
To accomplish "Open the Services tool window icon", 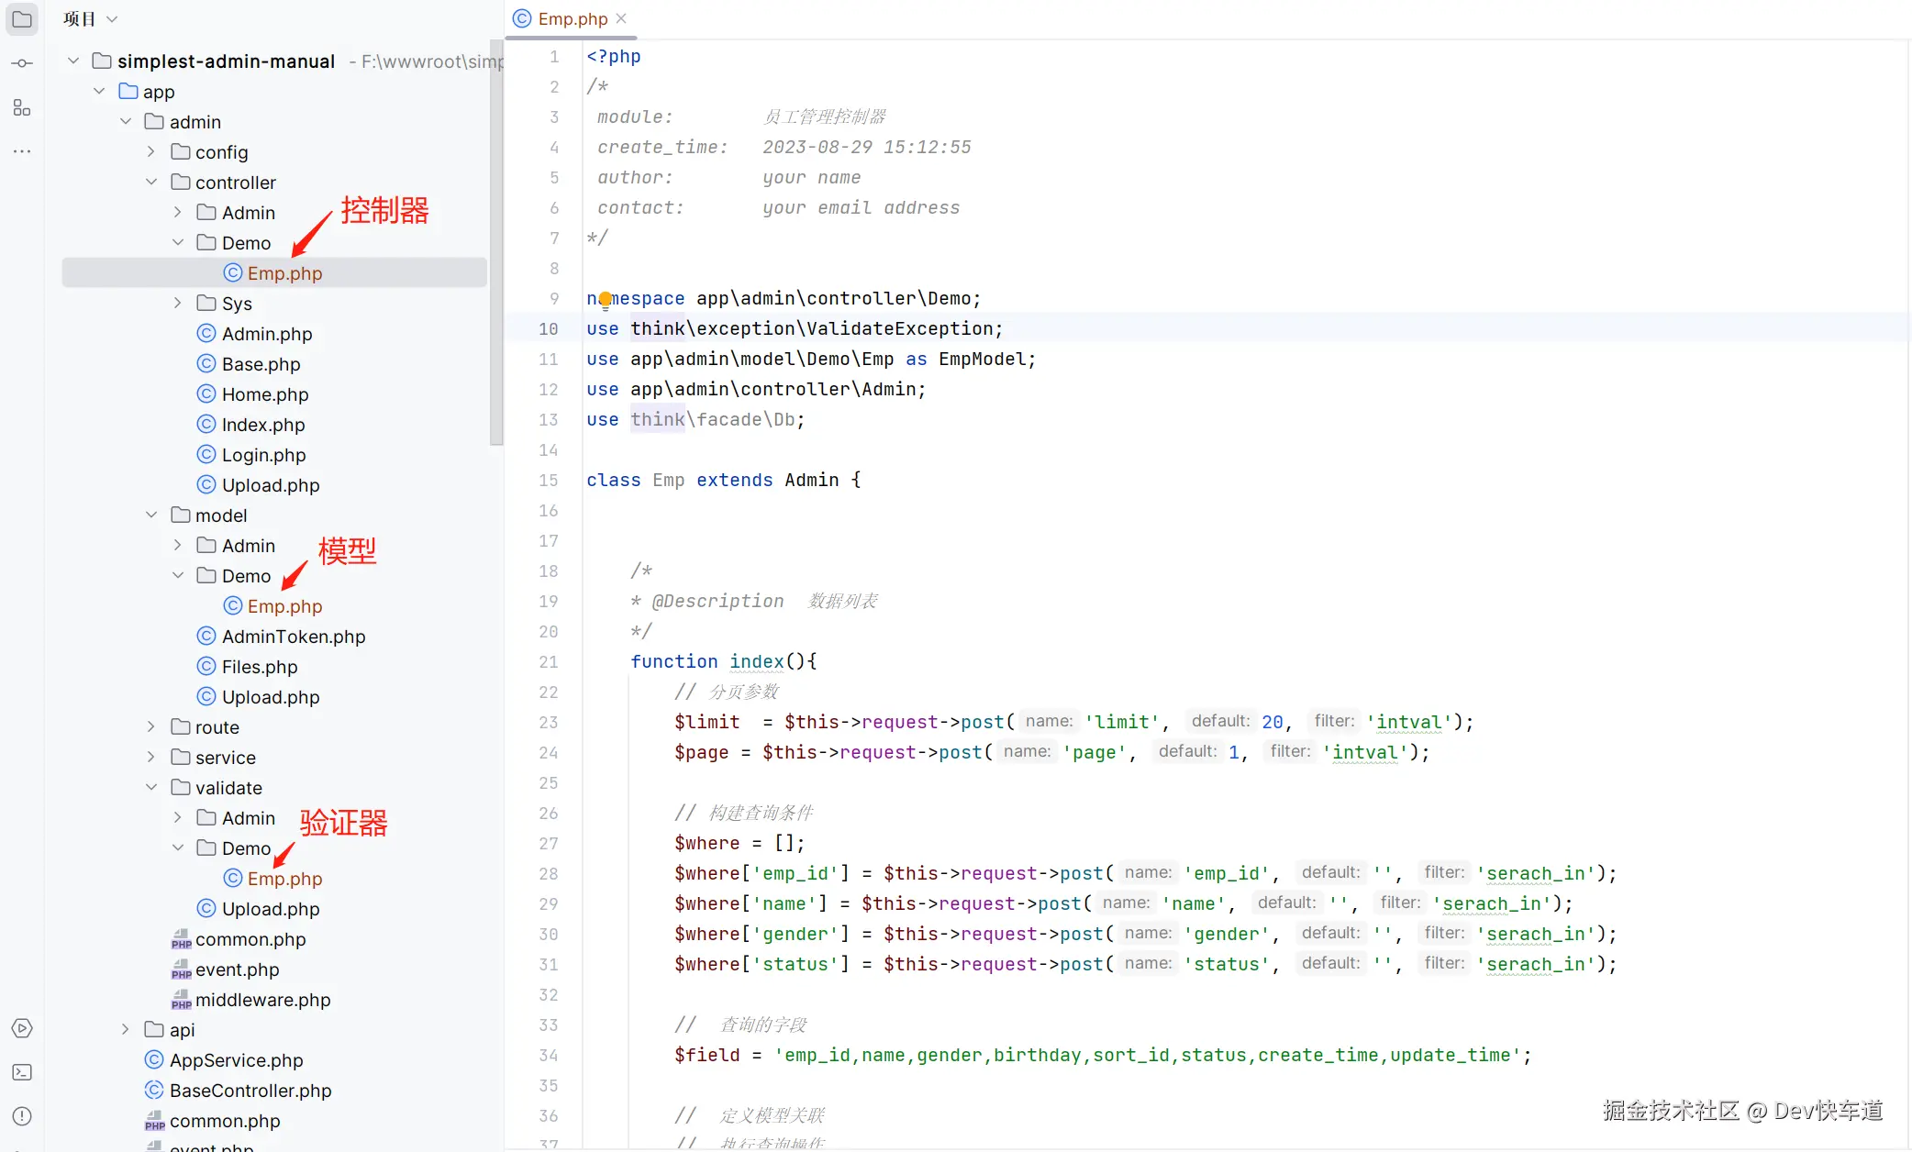I will (22, 1028).
